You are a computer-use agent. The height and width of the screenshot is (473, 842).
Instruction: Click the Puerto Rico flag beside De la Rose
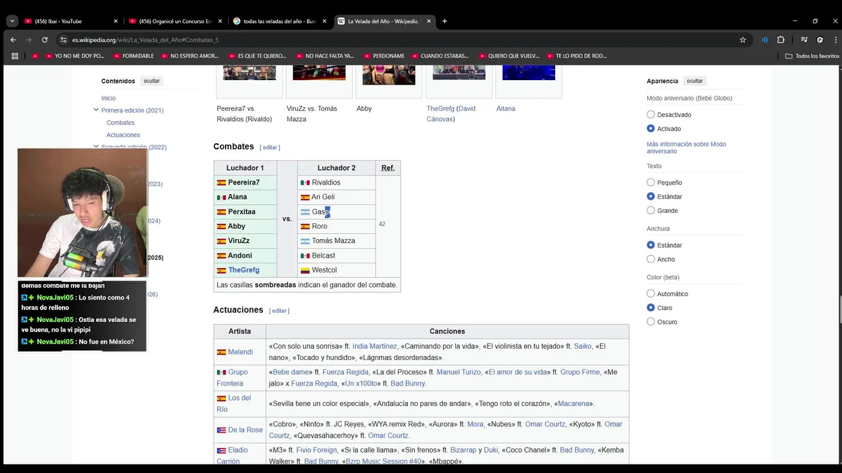pos(222,430)
